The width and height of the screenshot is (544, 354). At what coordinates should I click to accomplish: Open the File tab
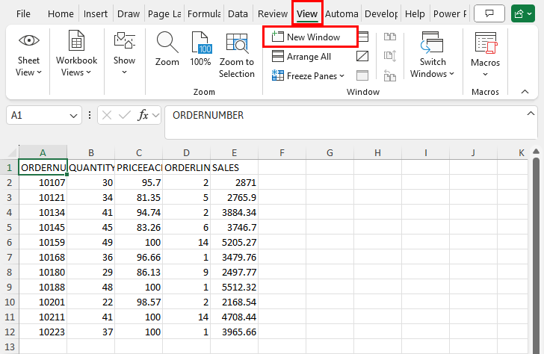(23, 14)
